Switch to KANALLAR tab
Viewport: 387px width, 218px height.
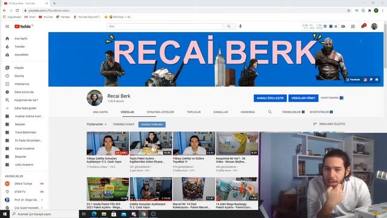[x=221, y=112]
